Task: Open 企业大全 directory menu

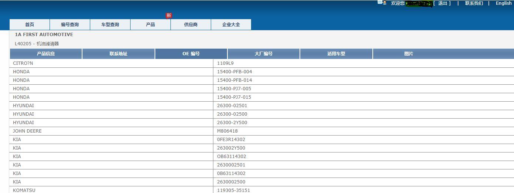Action: point(231,25)
